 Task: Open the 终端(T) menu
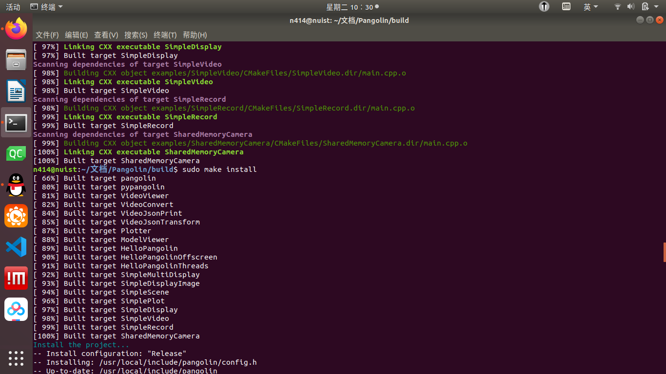pos(165,35)
